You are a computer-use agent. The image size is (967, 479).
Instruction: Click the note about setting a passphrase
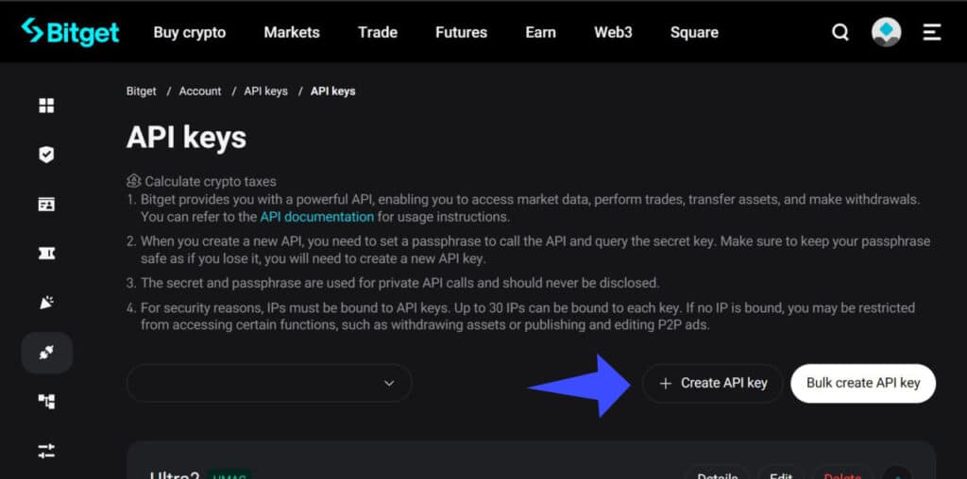[529, 250]
